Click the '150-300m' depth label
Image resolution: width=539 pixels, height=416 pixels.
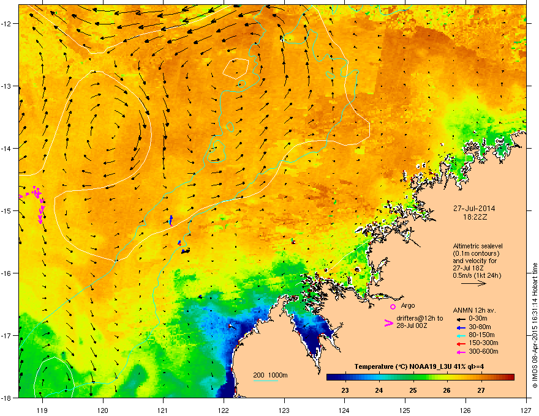pyautogui.click(x=483, y=343)
